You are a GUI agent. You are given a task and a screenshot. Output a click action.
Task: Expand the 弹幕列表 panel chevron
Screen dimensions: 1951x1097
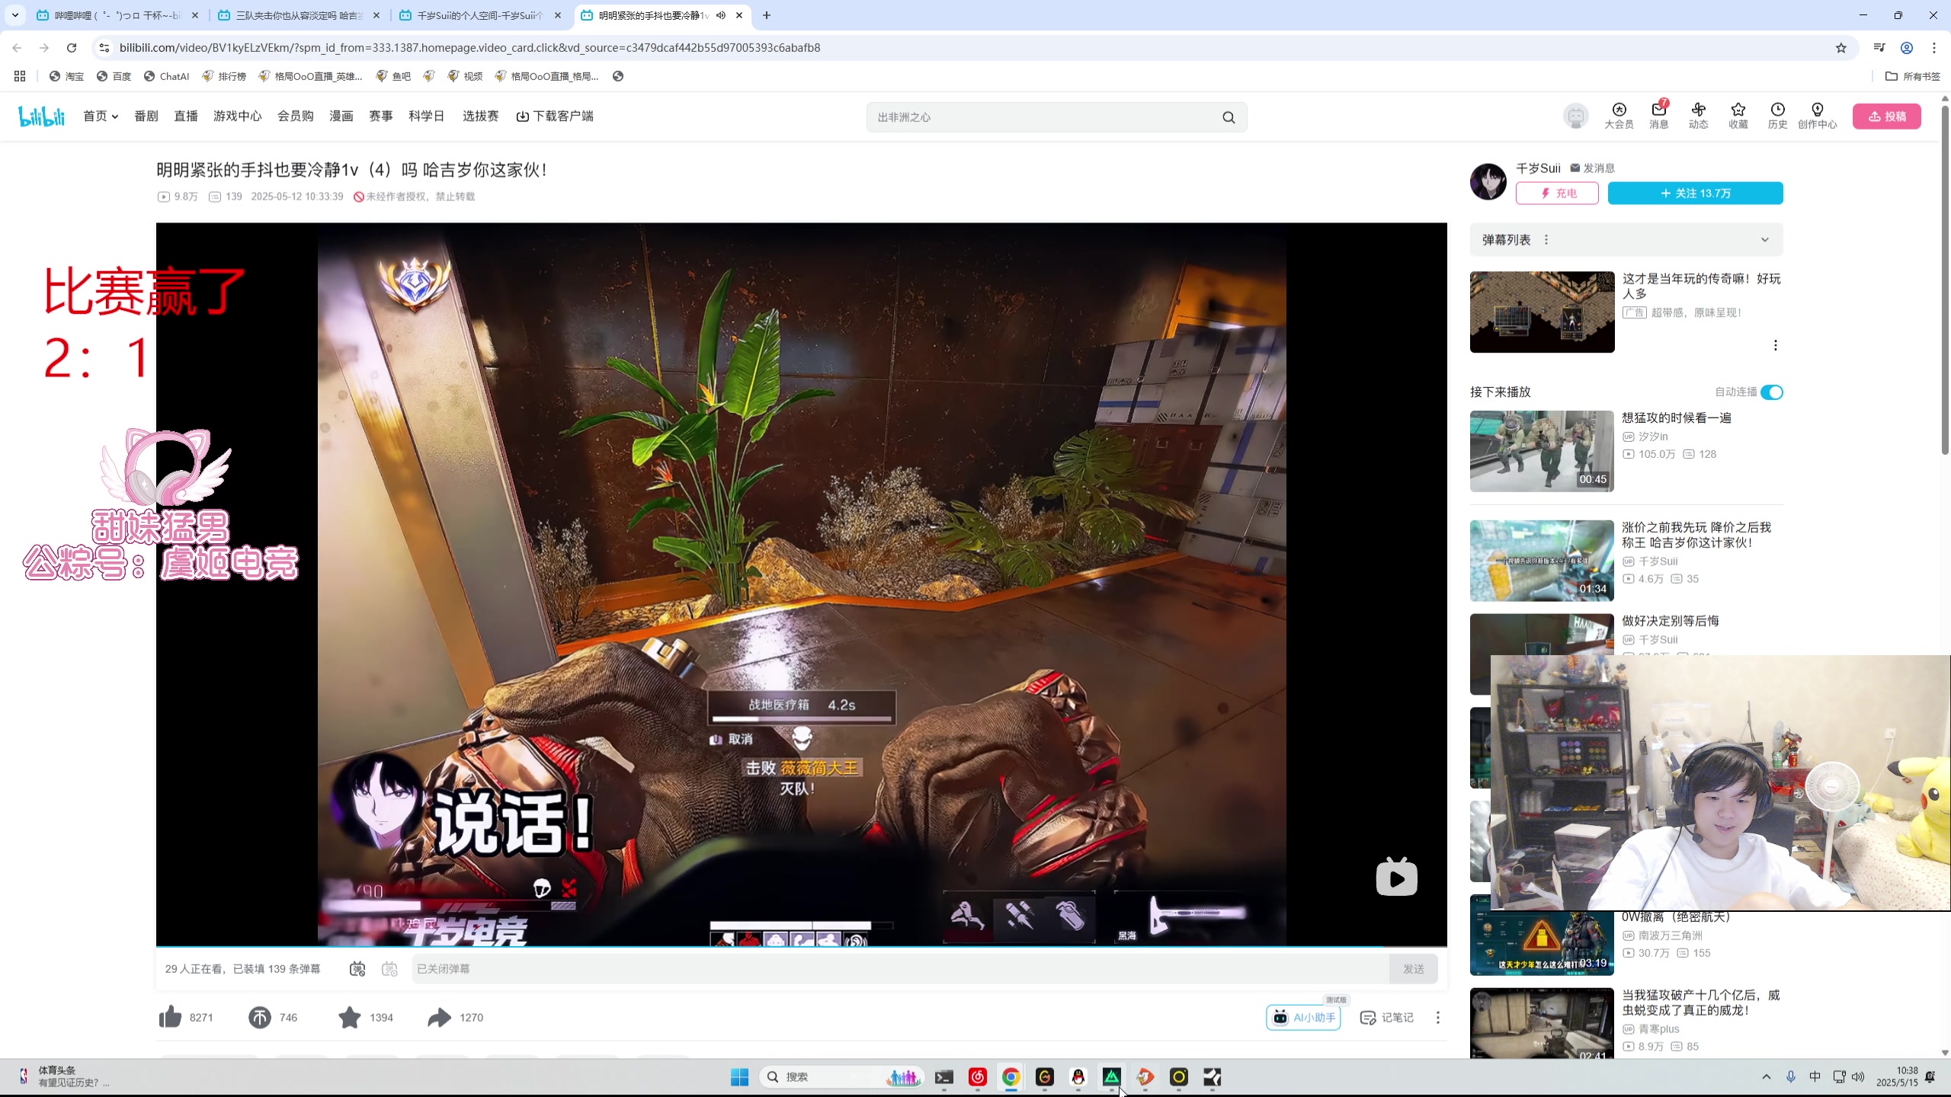(1765, 240)
